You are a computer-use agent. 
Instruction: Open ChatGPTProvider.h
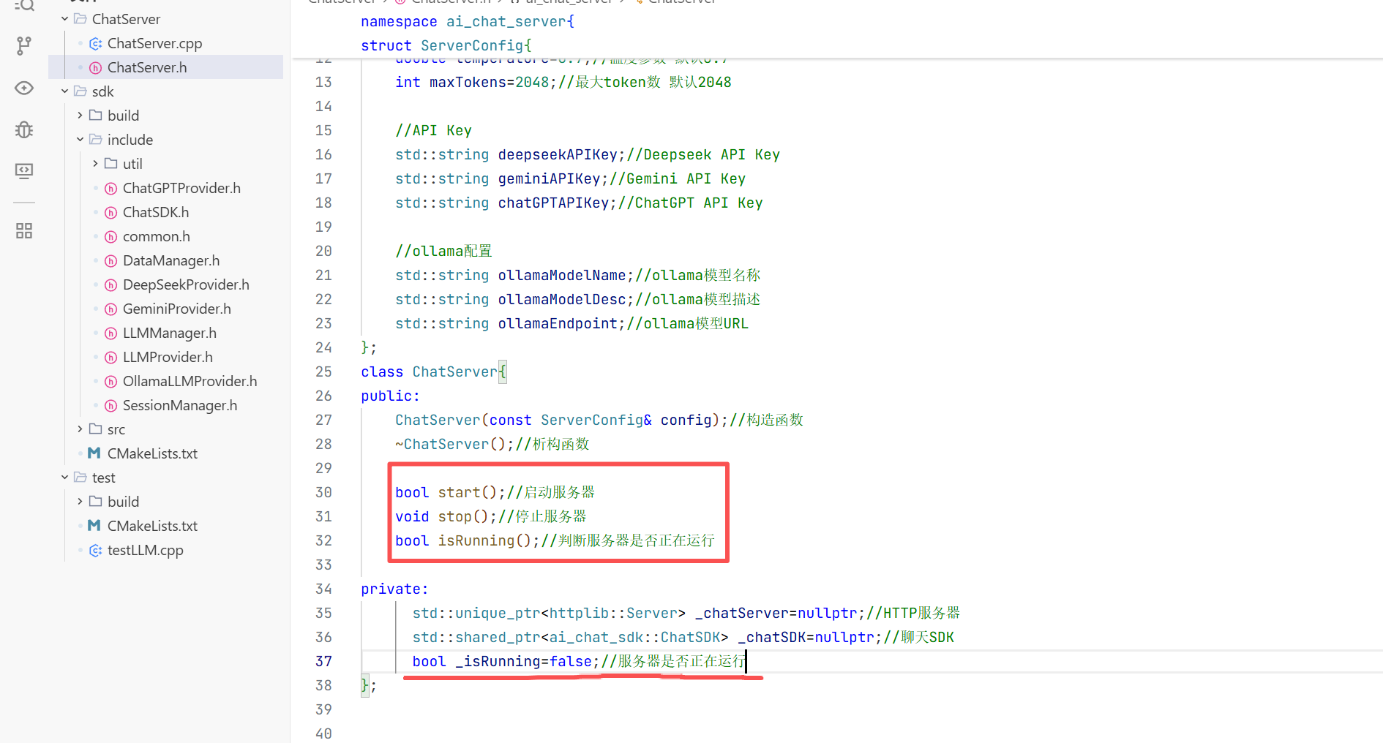point(181,188)
